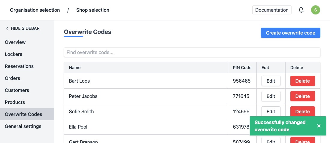Click Shop selection breadcrumb
The width and height of the screenshot is (330, 143).
click(92, 10)
